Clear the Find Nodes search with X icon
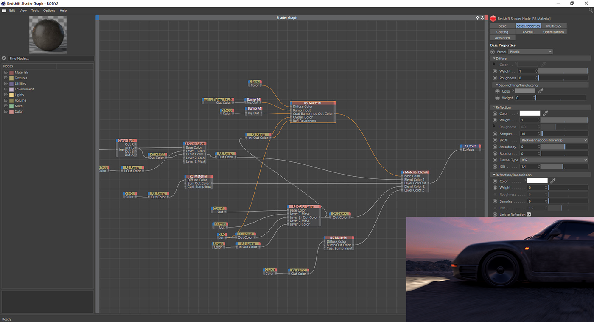 tap(4, 59)
